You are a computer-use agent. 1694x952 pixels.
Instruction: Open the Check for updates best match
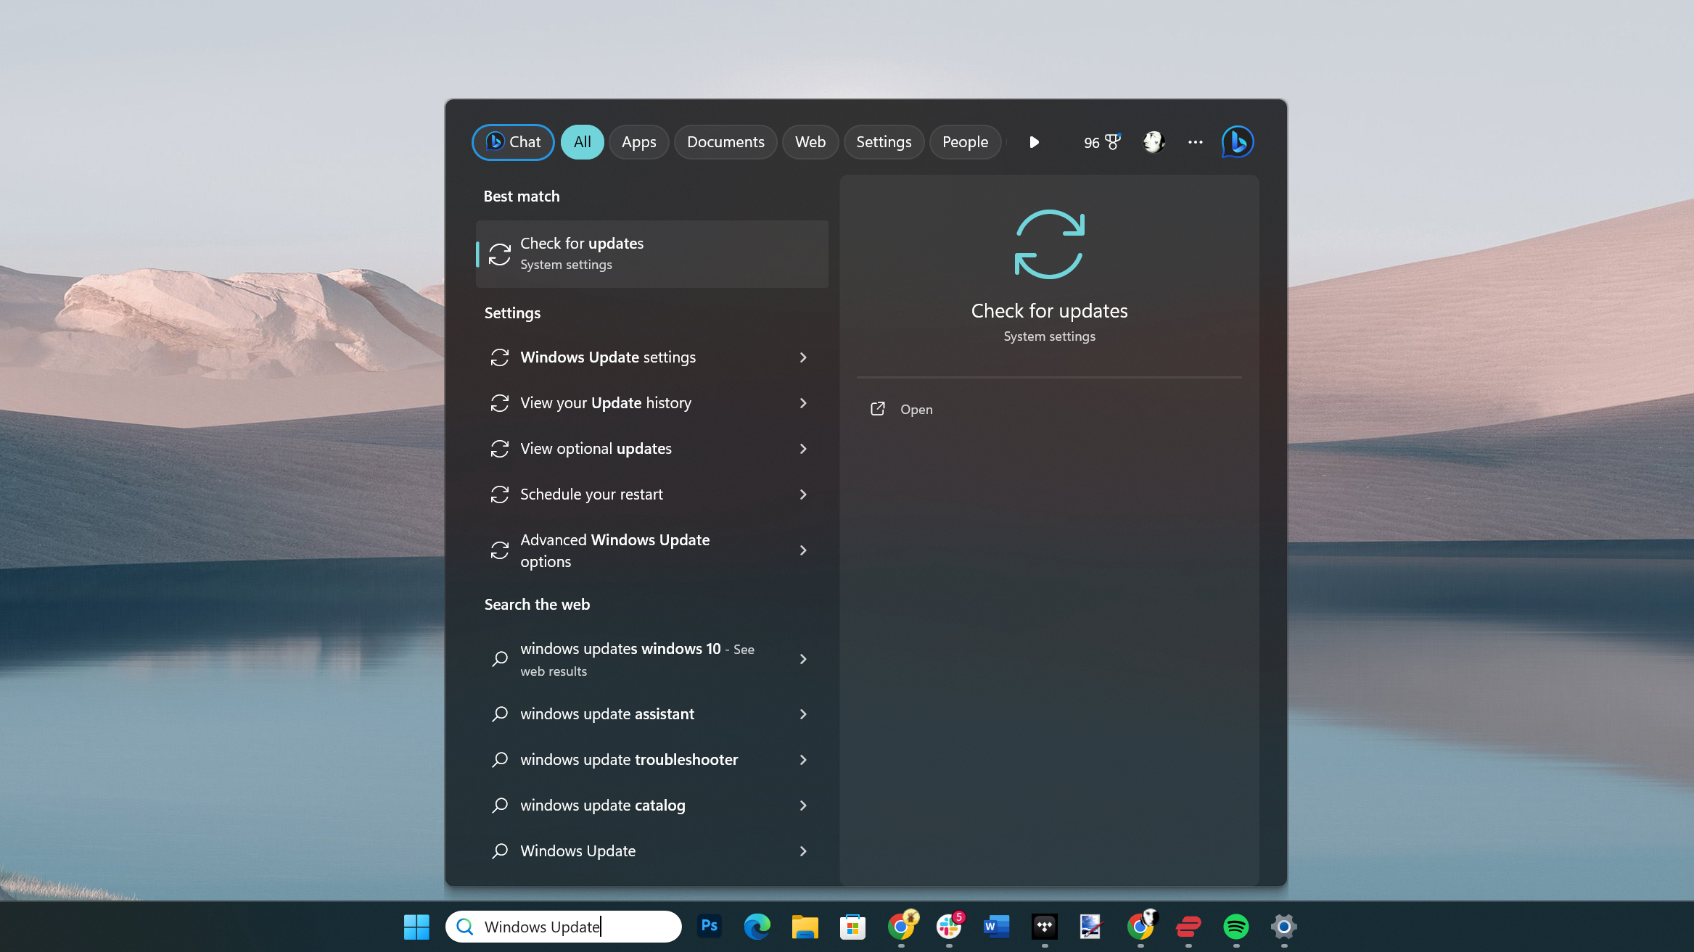(x=652, y=254)
